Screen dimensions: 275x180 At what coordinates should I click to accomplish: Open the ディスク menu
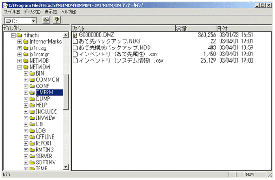[x=32, y=12]
